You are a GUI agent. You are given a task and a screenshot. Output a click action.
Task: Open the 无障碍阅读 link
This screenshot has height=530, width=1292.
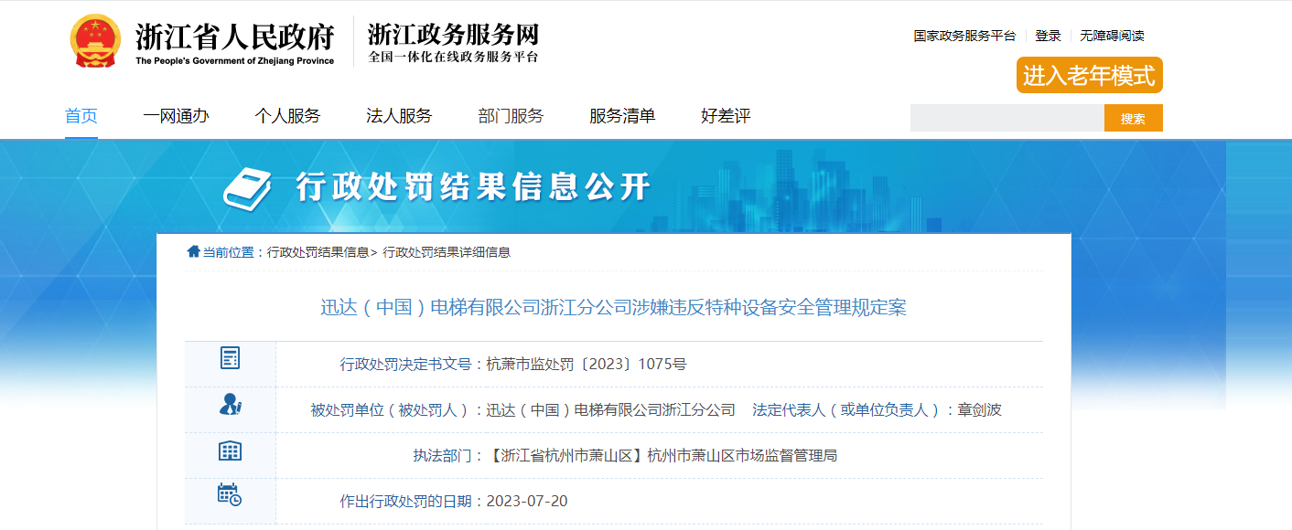[x=1112, y=36]
